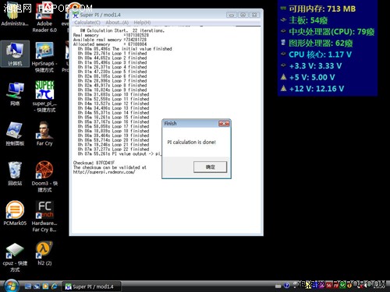Maximize the Super PI window
This screenshot has width=390, height=292.
click(243, 15)
